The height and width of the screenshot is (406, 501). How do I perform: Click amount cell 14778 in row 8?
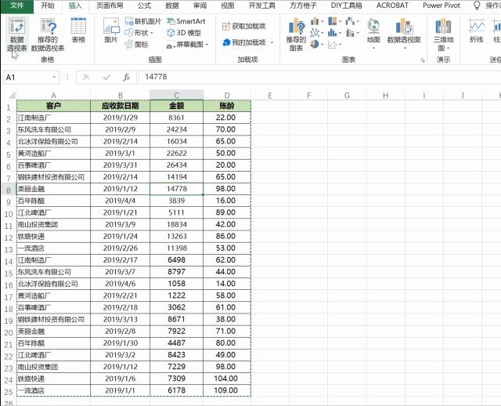pyautogui.click(x=176, y=189)
